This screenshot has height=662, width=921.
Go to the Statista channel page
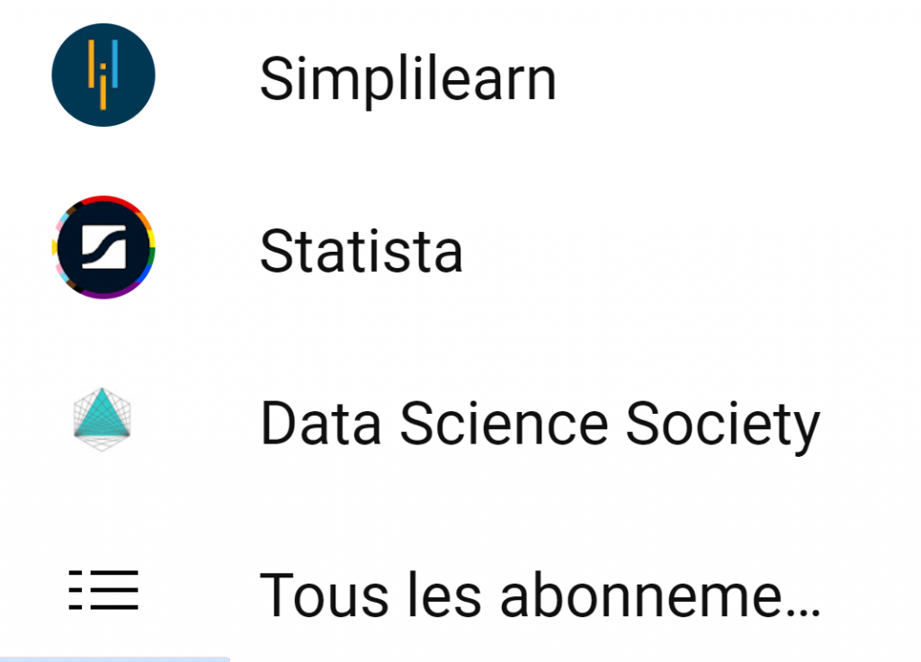(x=361, y=251)
